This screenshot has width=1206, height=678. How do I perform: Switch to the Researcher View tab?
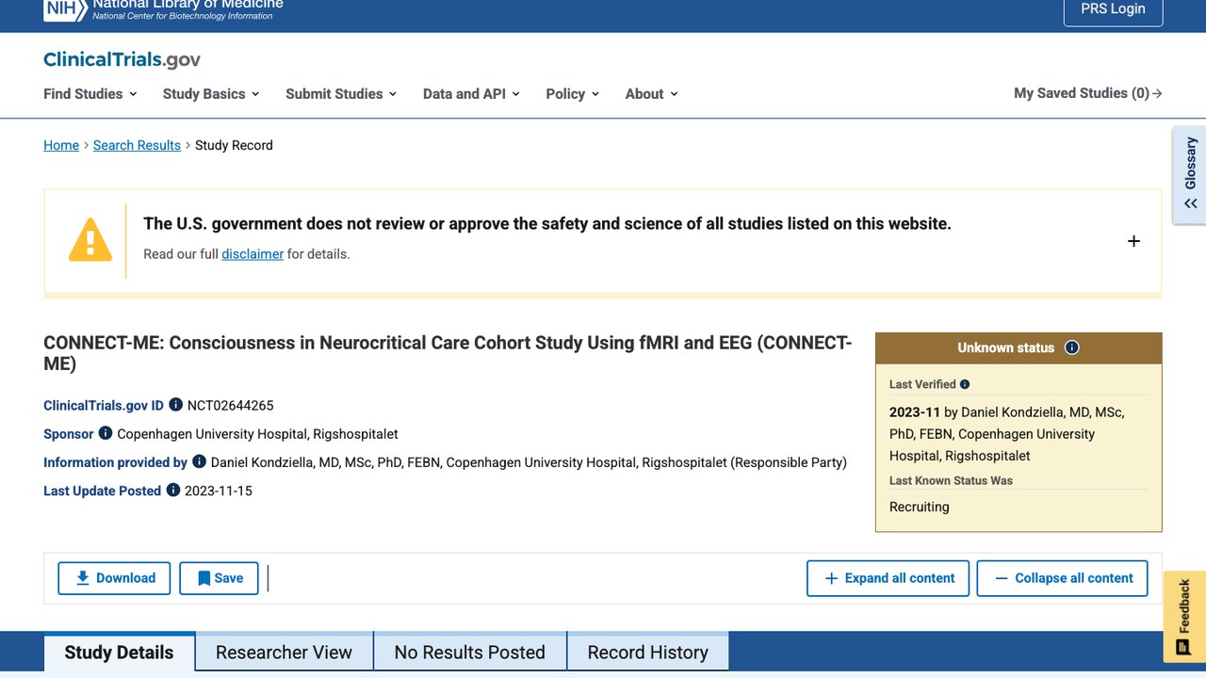point(284,653)
